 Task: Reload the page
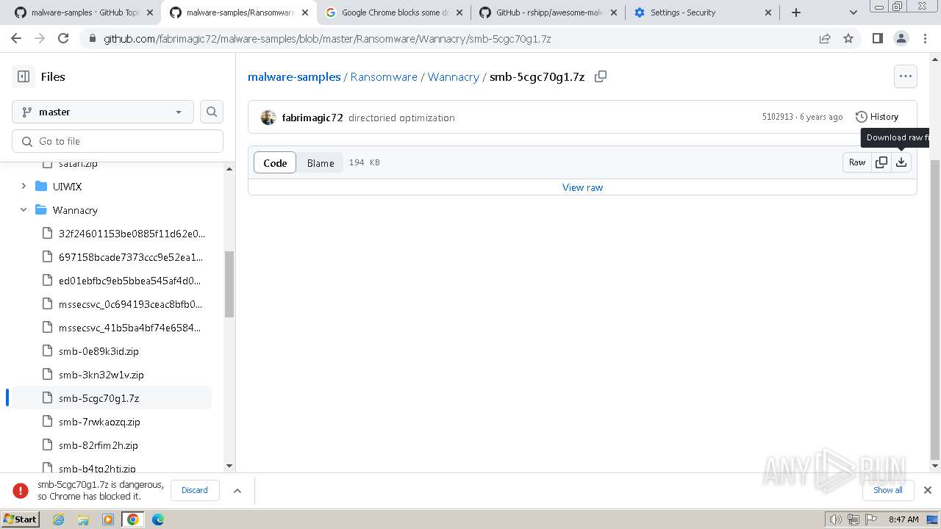click(63, 38)
